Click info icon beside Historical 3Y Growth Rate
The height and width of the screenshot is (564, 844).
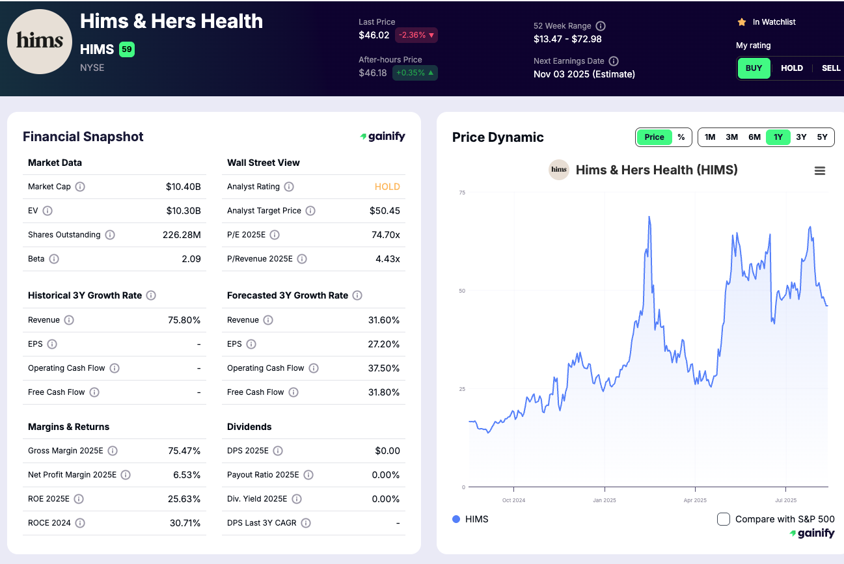pyautogui.click(x=151, y=295)
